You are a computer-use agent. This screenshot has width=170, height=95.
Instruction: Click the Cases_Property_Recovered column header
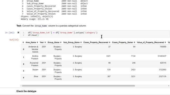[x=96, y=42]
